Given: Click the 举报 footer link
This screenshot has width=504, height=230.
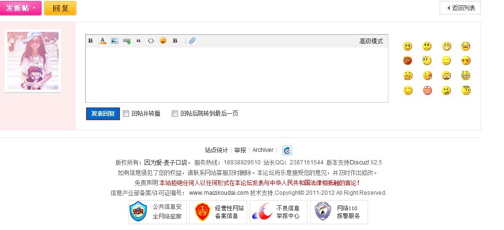Looking at the screenshot, I should pos(240,150).
